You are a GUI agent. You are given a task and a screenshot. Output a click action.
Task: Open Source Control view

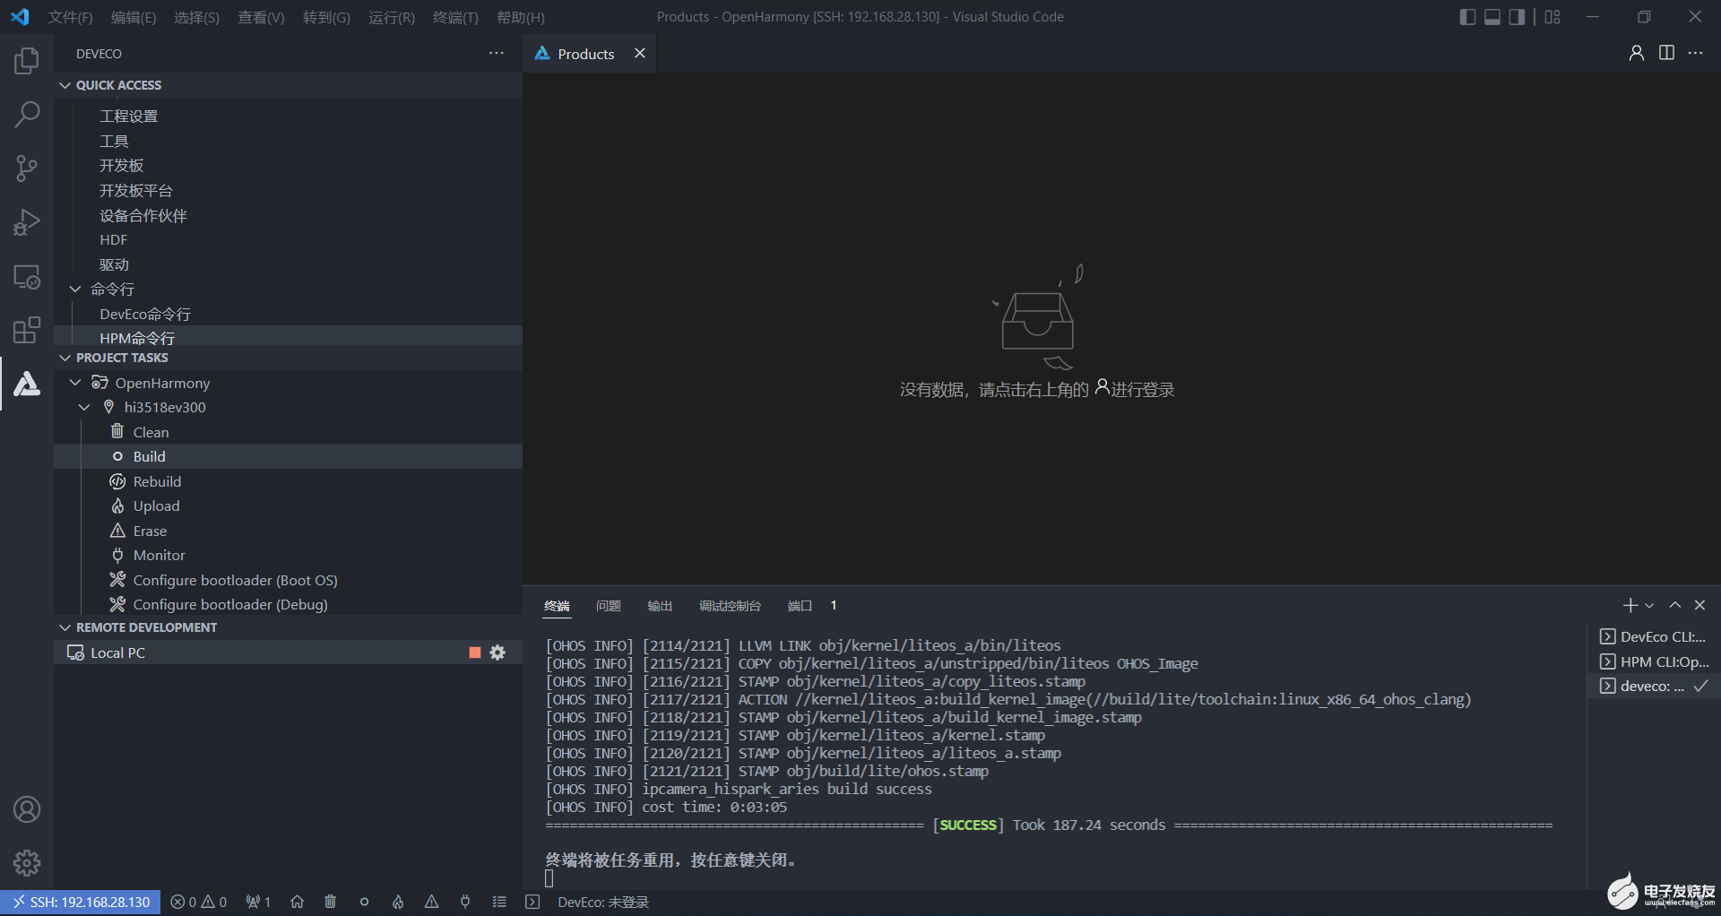pos(27,169)
